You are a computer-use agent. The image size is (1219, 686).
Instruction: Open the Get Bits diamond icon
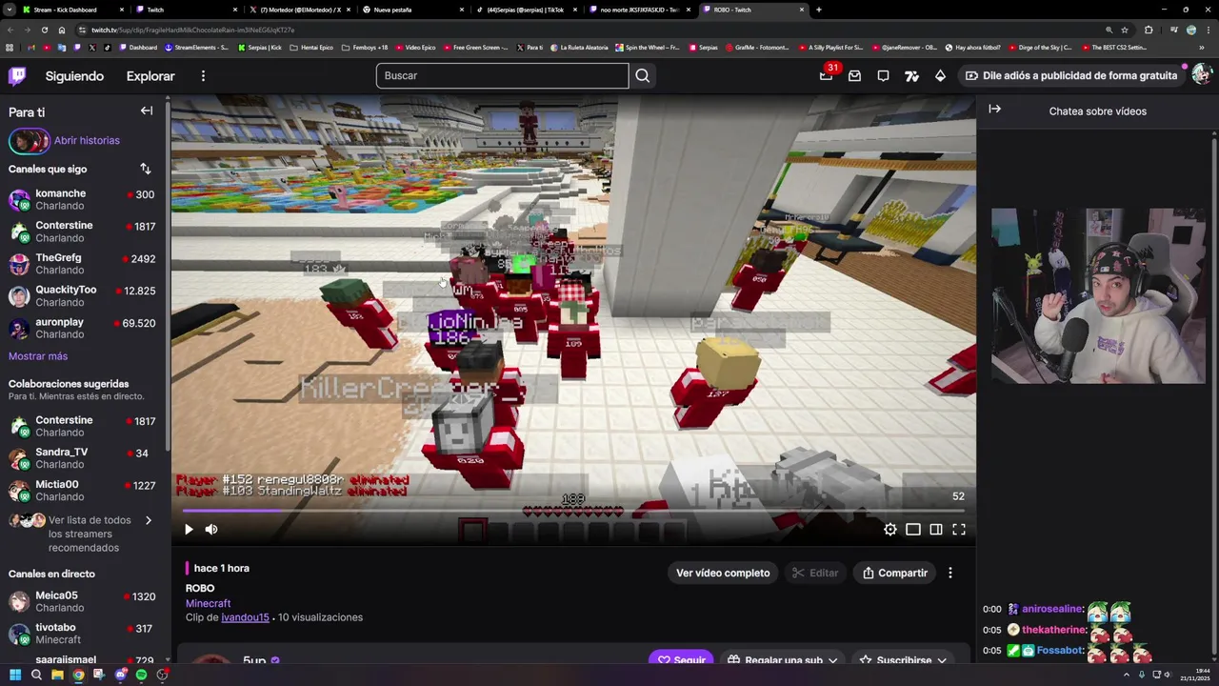tap(940, 76)
